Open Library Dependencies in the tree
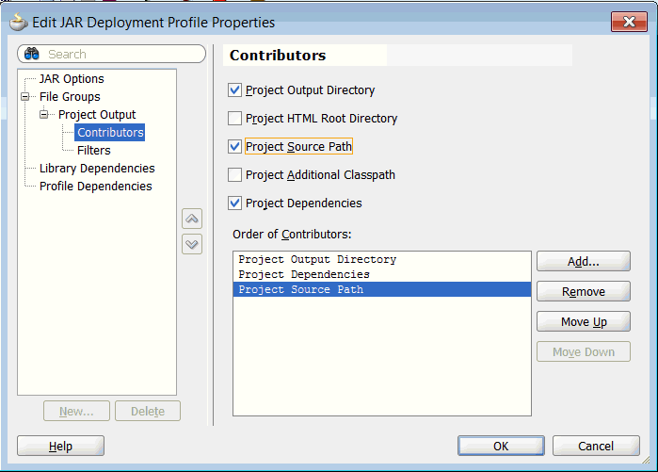 pos(97,168)
